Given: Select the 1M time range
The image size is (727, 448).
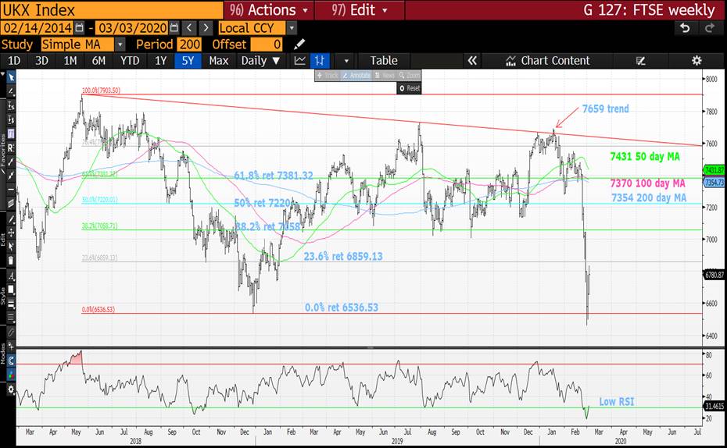Looking at the screenshot, I should (70, 61).
